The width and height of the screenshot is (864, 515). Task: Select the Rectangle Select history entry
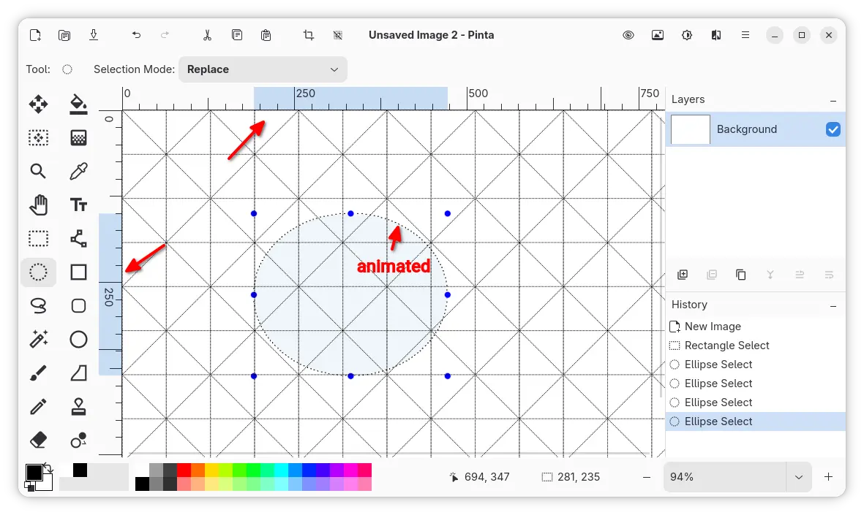click(x=726, y=346)
